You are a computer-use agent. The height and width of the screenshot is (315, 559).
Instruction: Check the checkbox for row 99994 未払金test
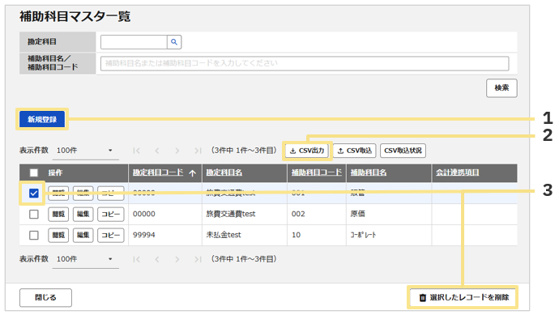point(34,235)
